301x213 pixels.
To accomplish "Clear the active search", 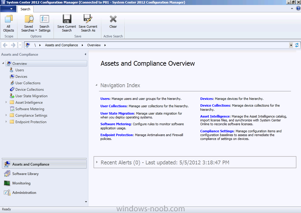I will tap(113, 22).
